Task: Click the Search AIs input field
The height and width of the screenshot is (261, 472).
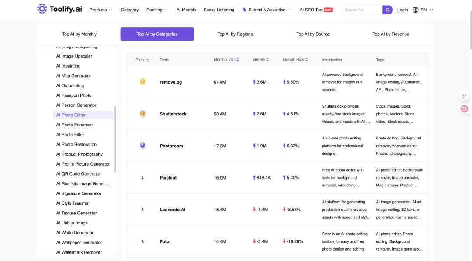Action: point(362,10)
